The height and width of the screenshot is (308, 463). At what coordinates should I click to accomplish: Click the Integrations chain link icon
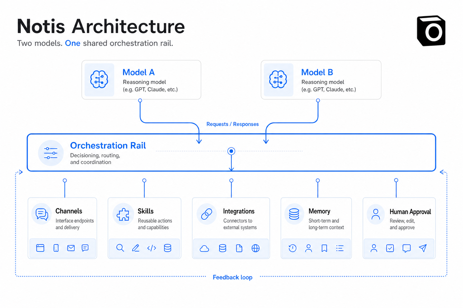[207, 214]
